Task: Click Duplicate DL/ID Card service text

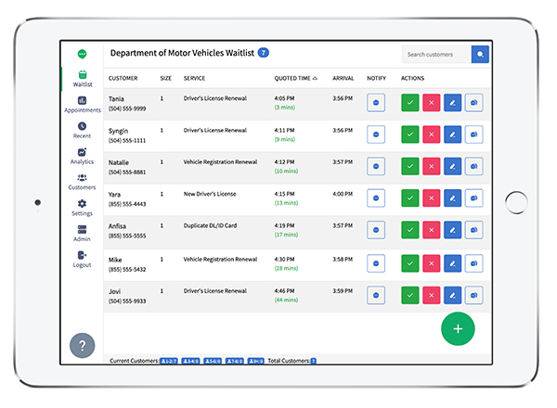Action: coord(210,225)
